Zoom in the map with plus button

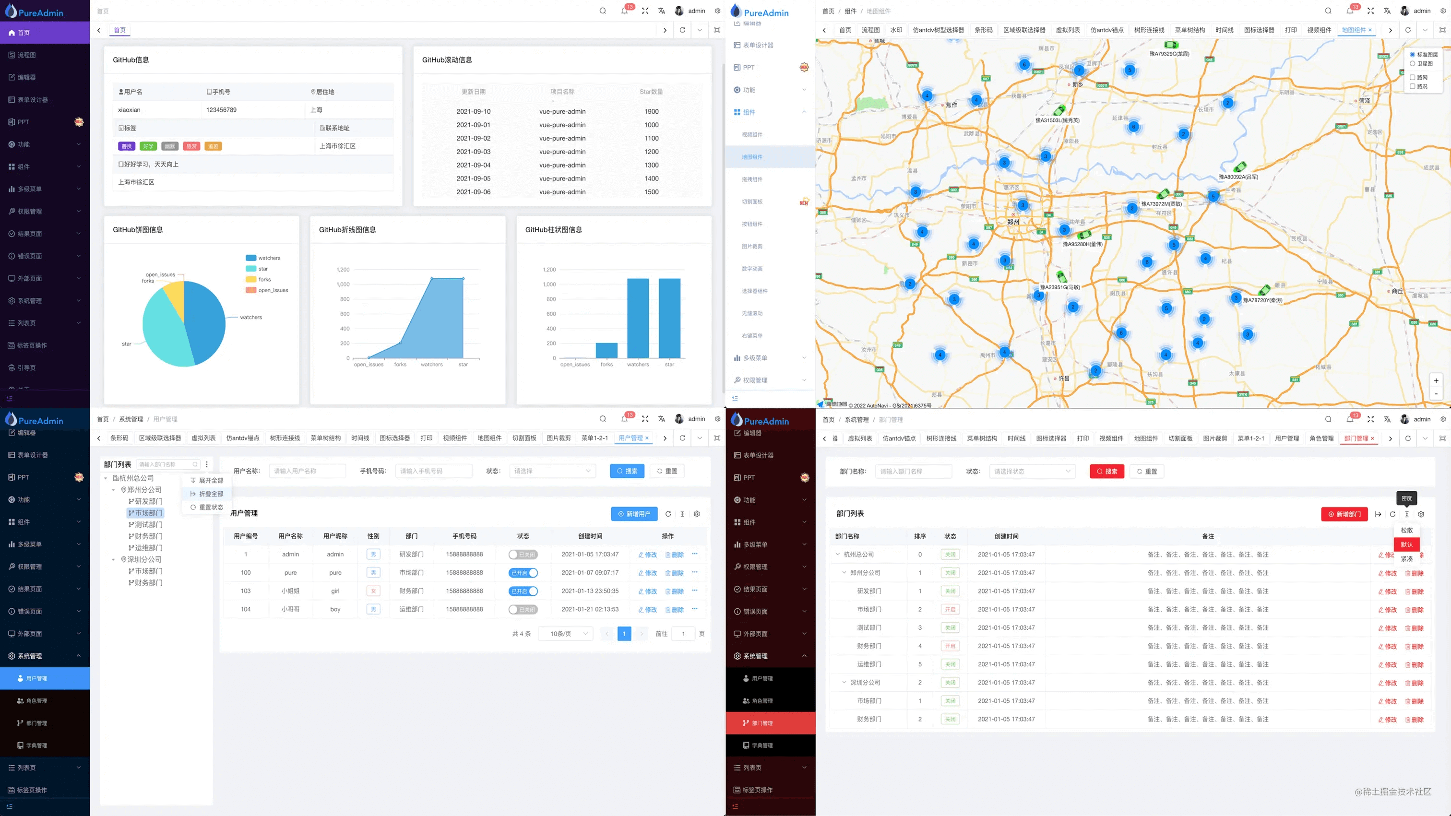coord(1436,381)
